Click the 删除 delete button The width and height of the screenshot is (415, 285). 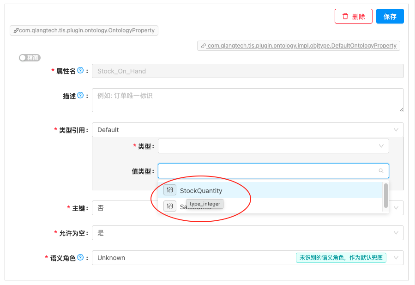(354, 16)
